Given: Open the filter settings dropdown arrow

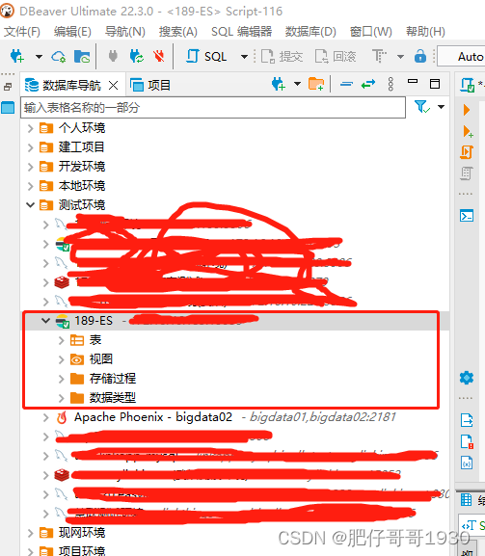Looking at the screenshot, I should 441,106.
